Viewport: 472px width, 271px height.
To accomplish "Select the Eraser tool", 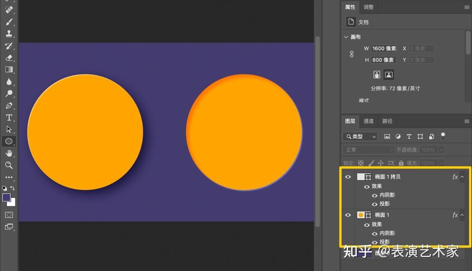I will tap(9, 58).
